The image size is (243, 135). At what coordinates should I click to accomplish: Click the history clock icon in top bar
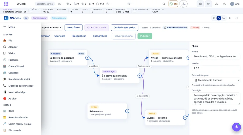pos(129,4)
